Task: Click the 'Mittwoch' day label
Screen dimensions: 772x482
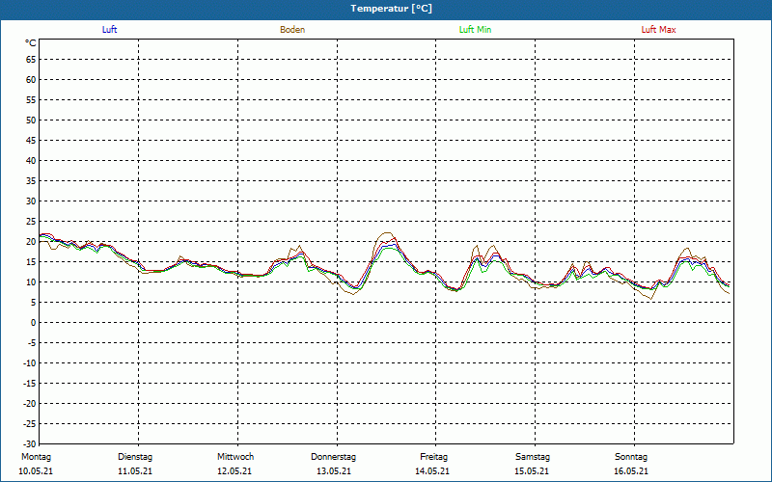Action: [x=235, y=457]
